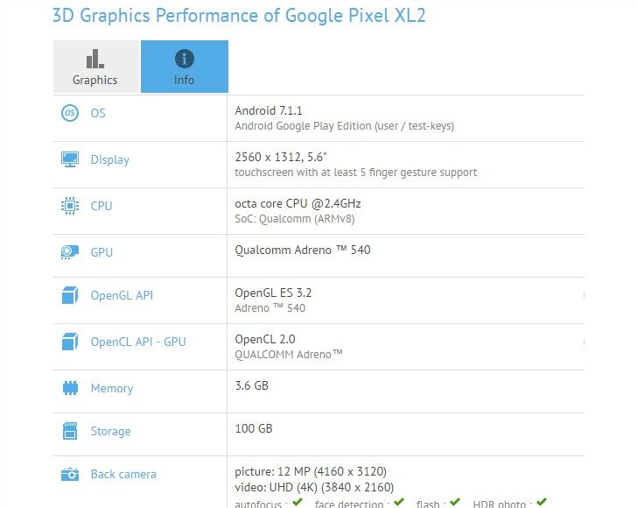Switch to the Graphics tab
This screenshot has width=637, height=508.
click(x=95, y=67)
